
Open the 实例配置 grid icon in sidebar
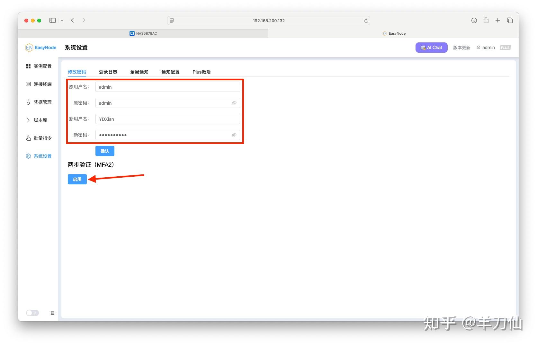pyautogui.click(x=28, y=66)
